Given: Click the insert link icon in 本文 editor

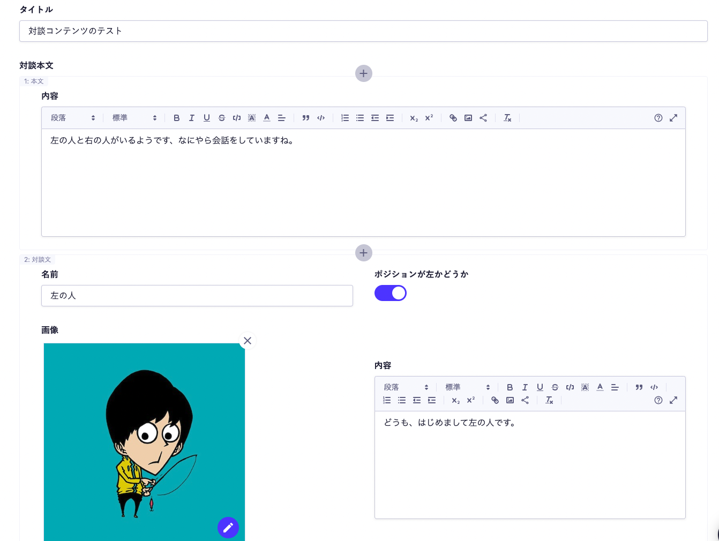Looking at the screenshot, I should (453, 118).
